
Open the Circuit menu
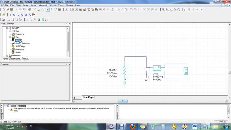53,5
